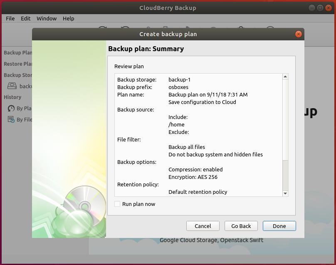Click the 'Review plan' label
336x265 pixels.
(129, 67)
